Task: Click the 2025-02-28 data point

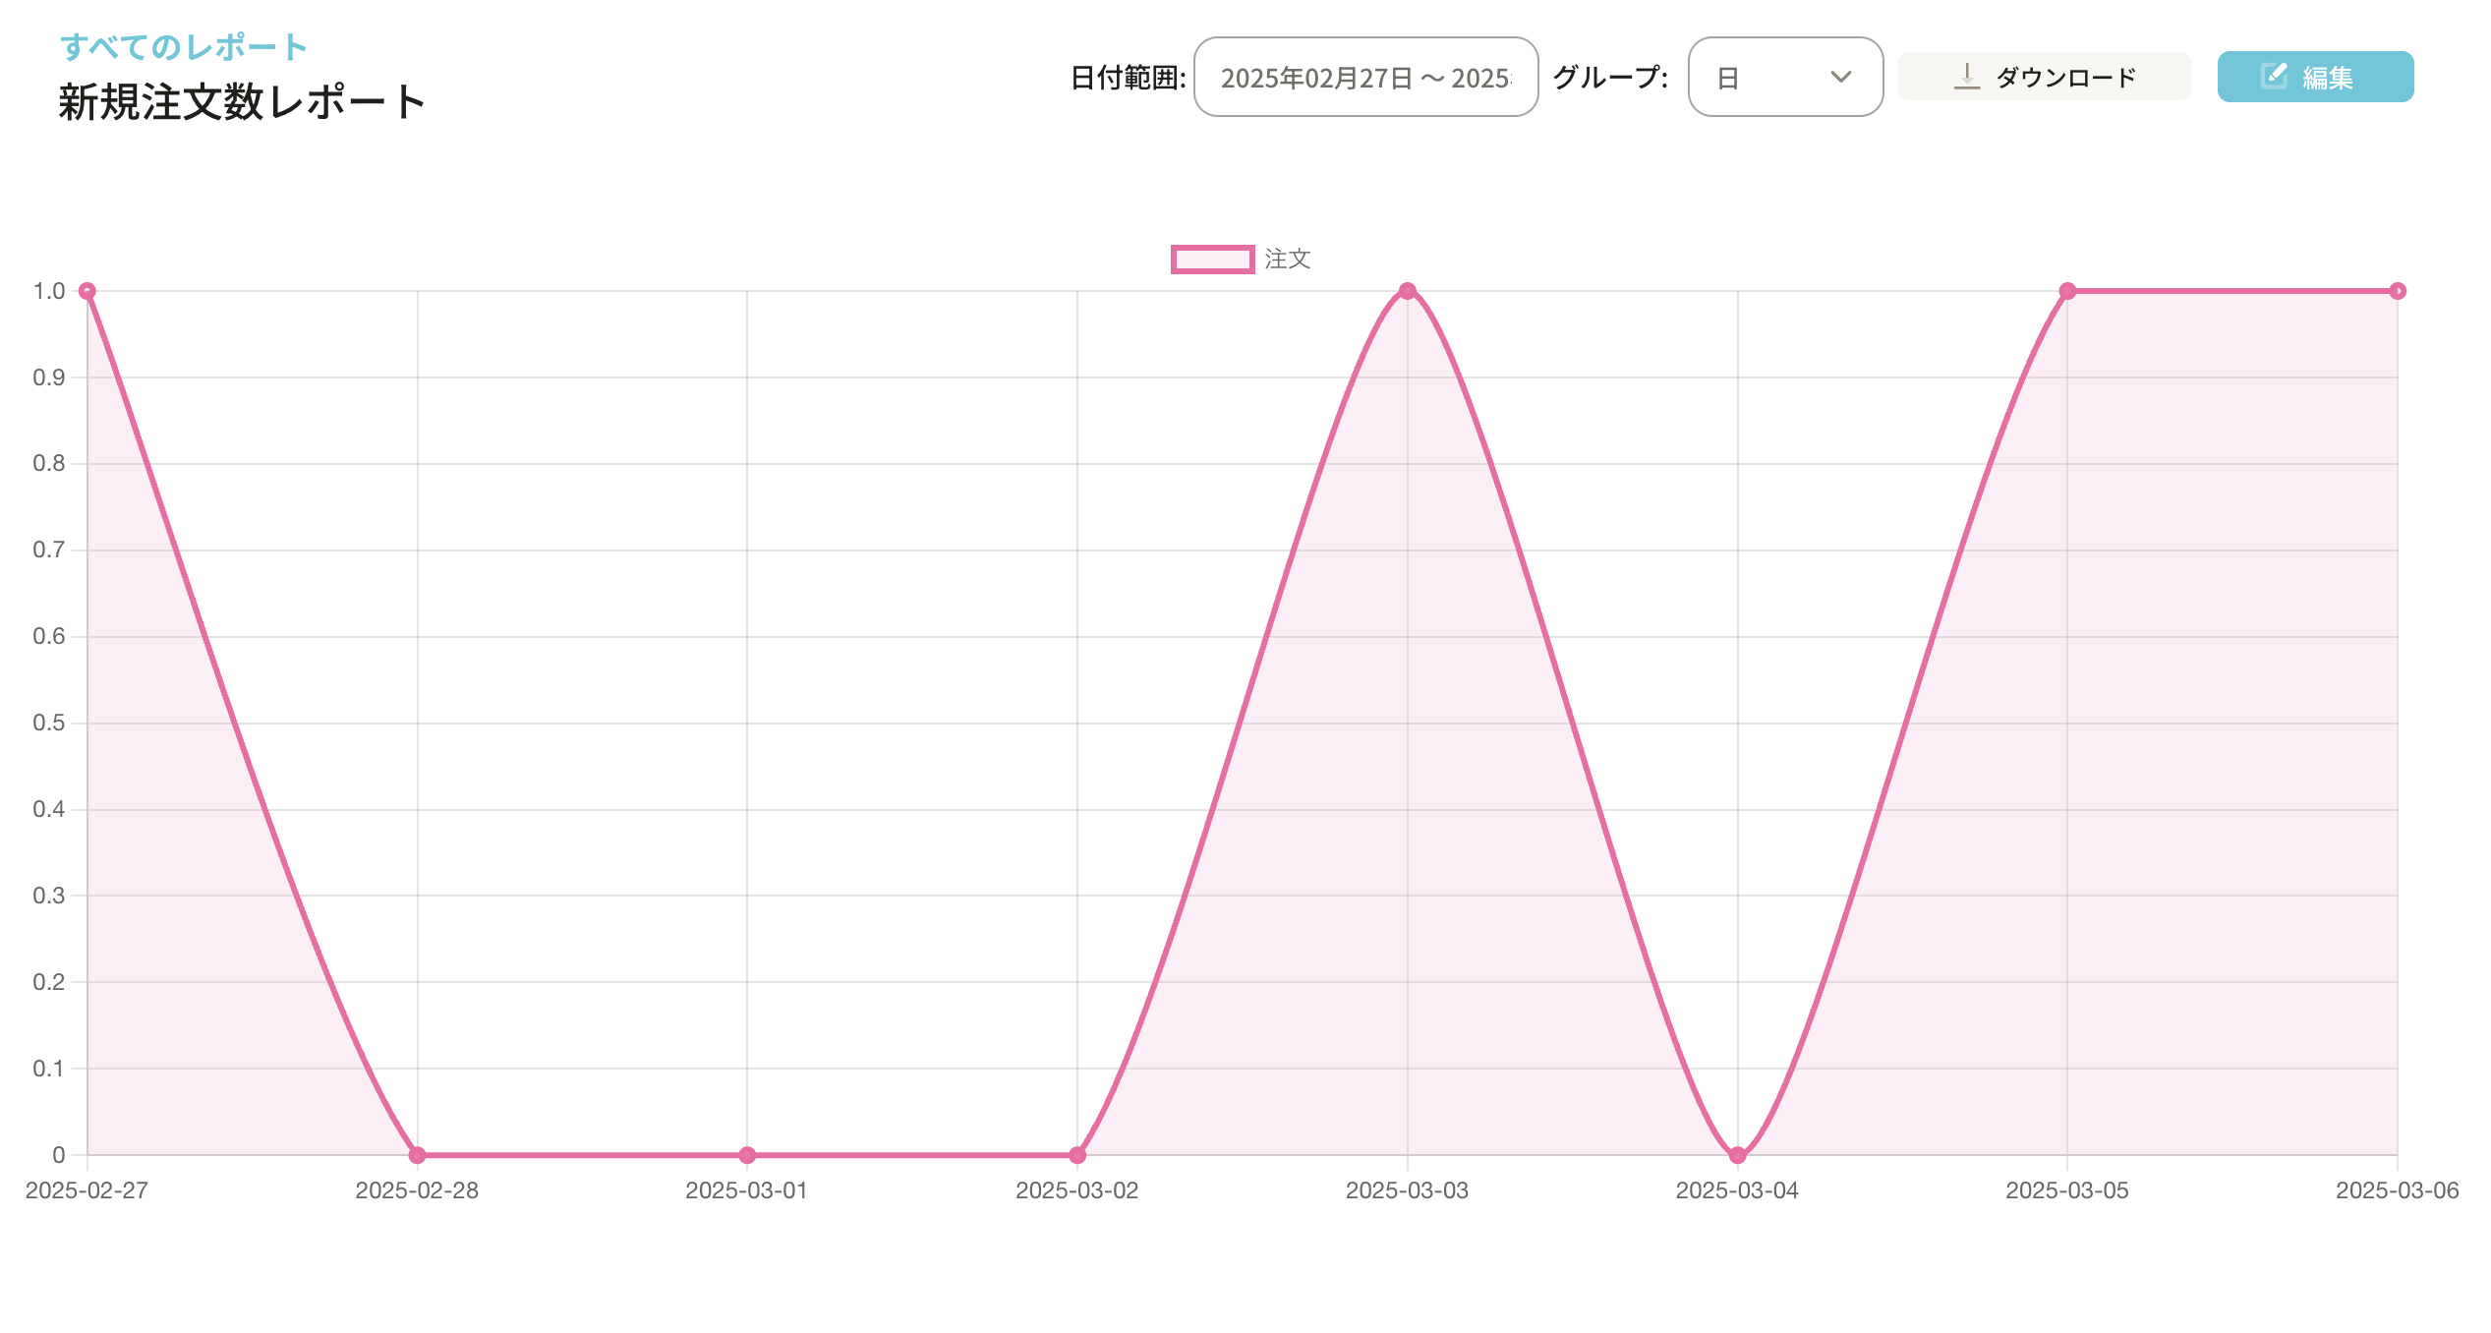Action: point(417,1155)
